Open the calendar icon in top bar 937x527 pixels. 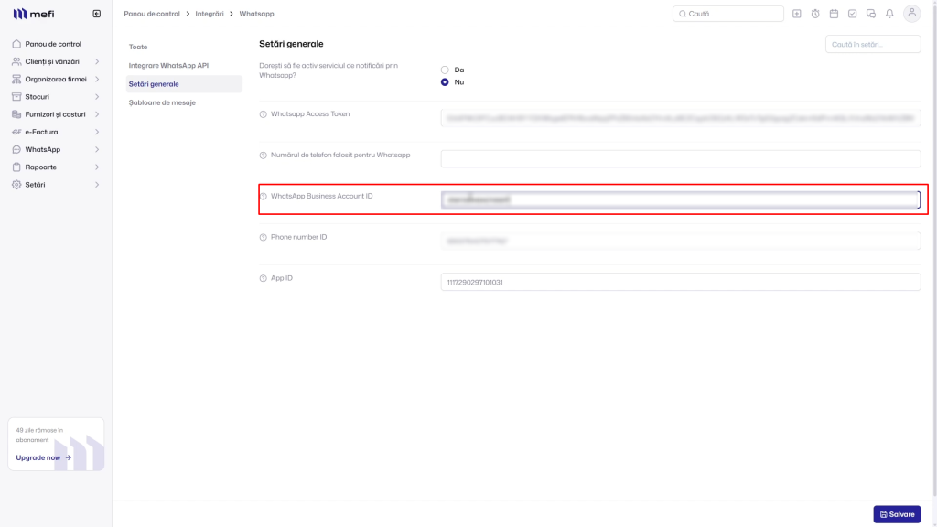tap(834, 14)
